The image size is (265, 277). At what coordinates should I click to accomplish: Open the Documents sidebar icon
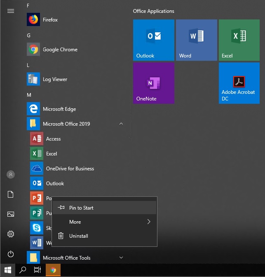click(x=11, y=194)
